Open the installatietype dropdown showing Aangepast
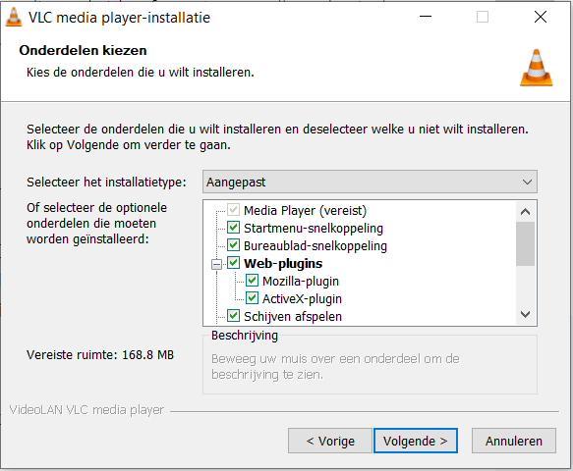This screenshot has height=471, width=573. pyautogui.click(x=370, y=182)
